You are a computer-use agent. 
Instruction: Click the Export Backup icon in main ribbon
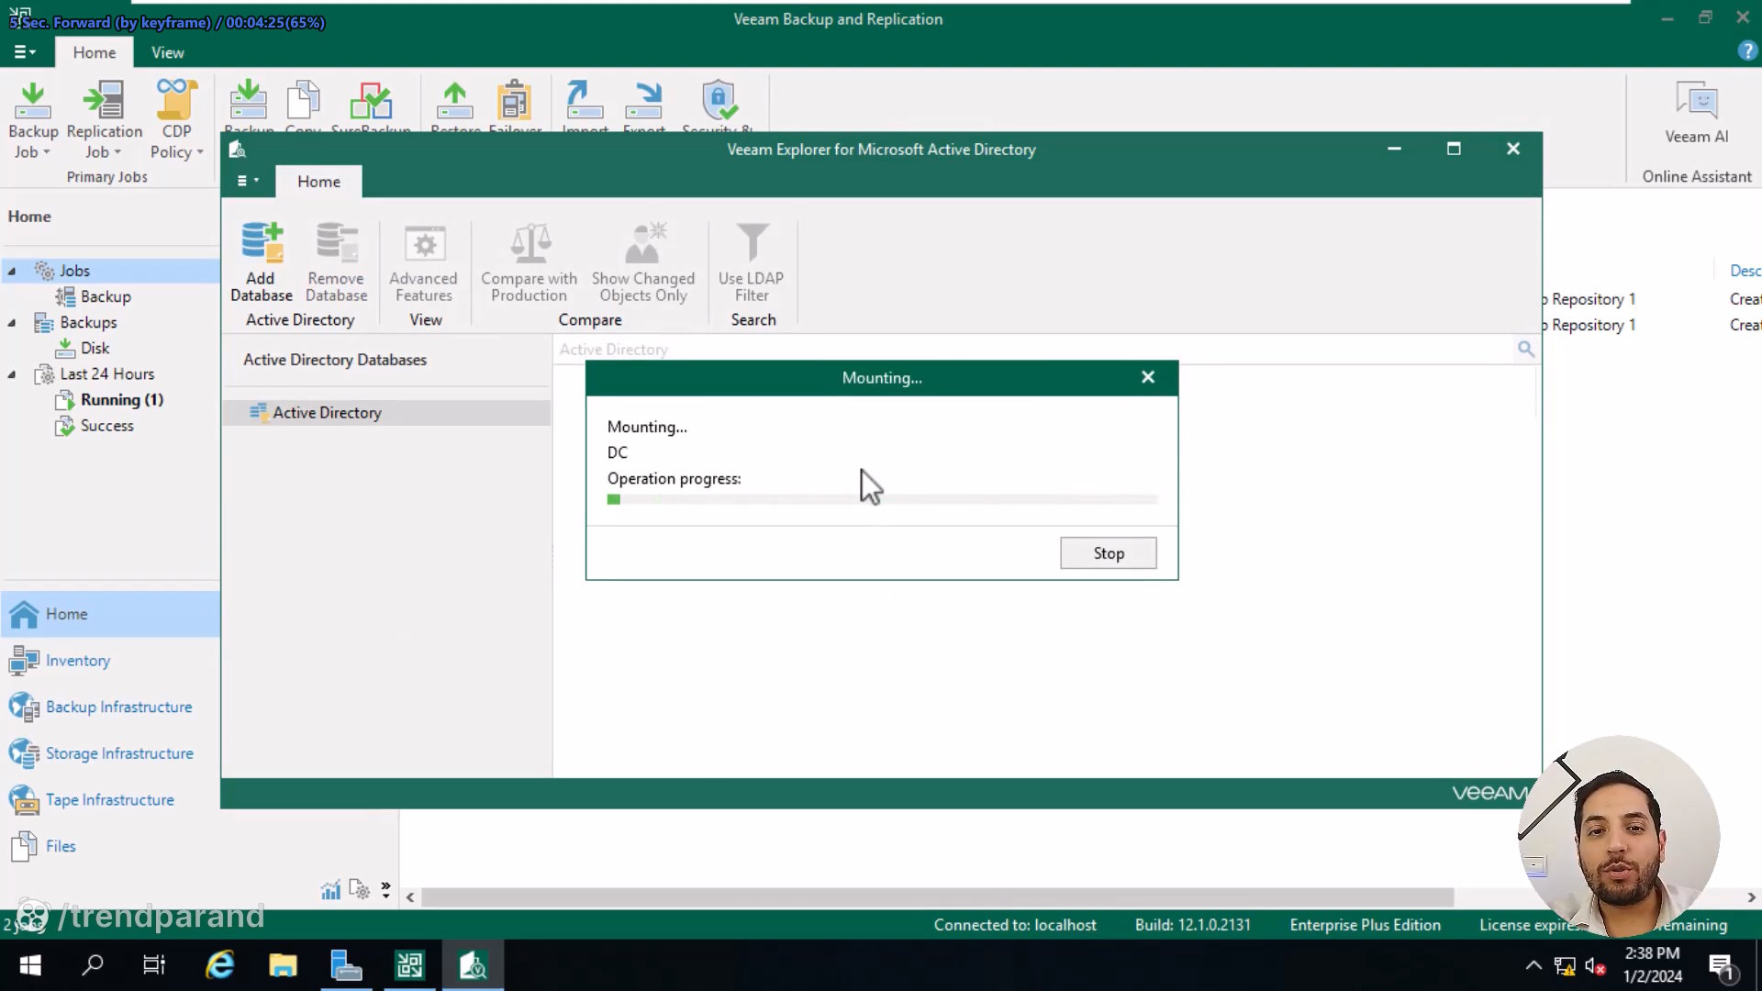tap(643, 103)
